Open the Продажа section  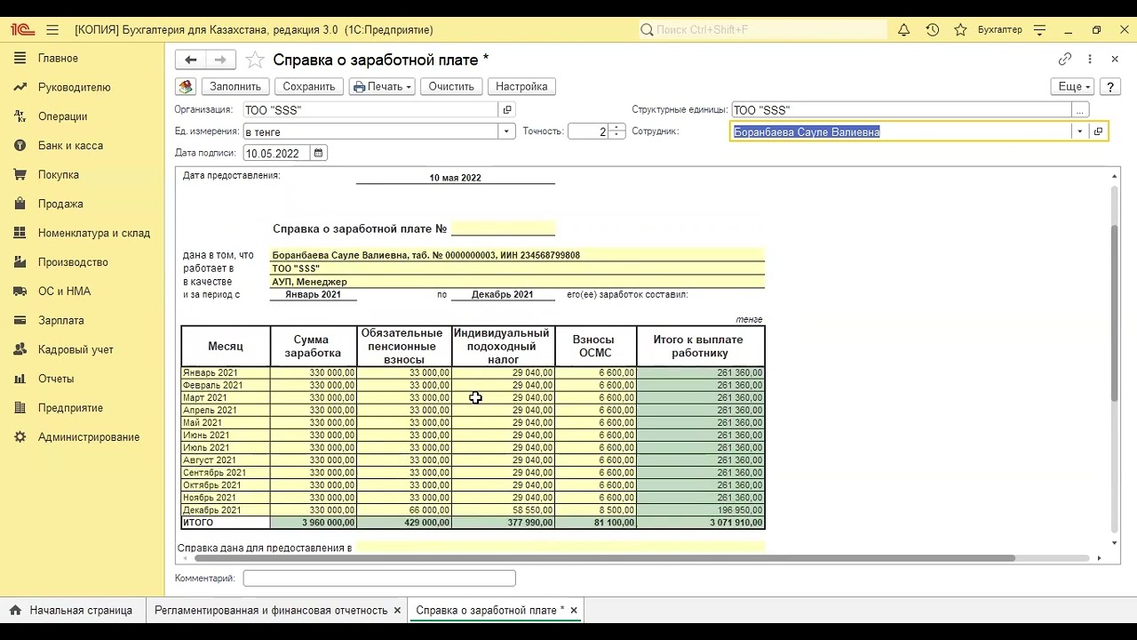click(60, 204)
